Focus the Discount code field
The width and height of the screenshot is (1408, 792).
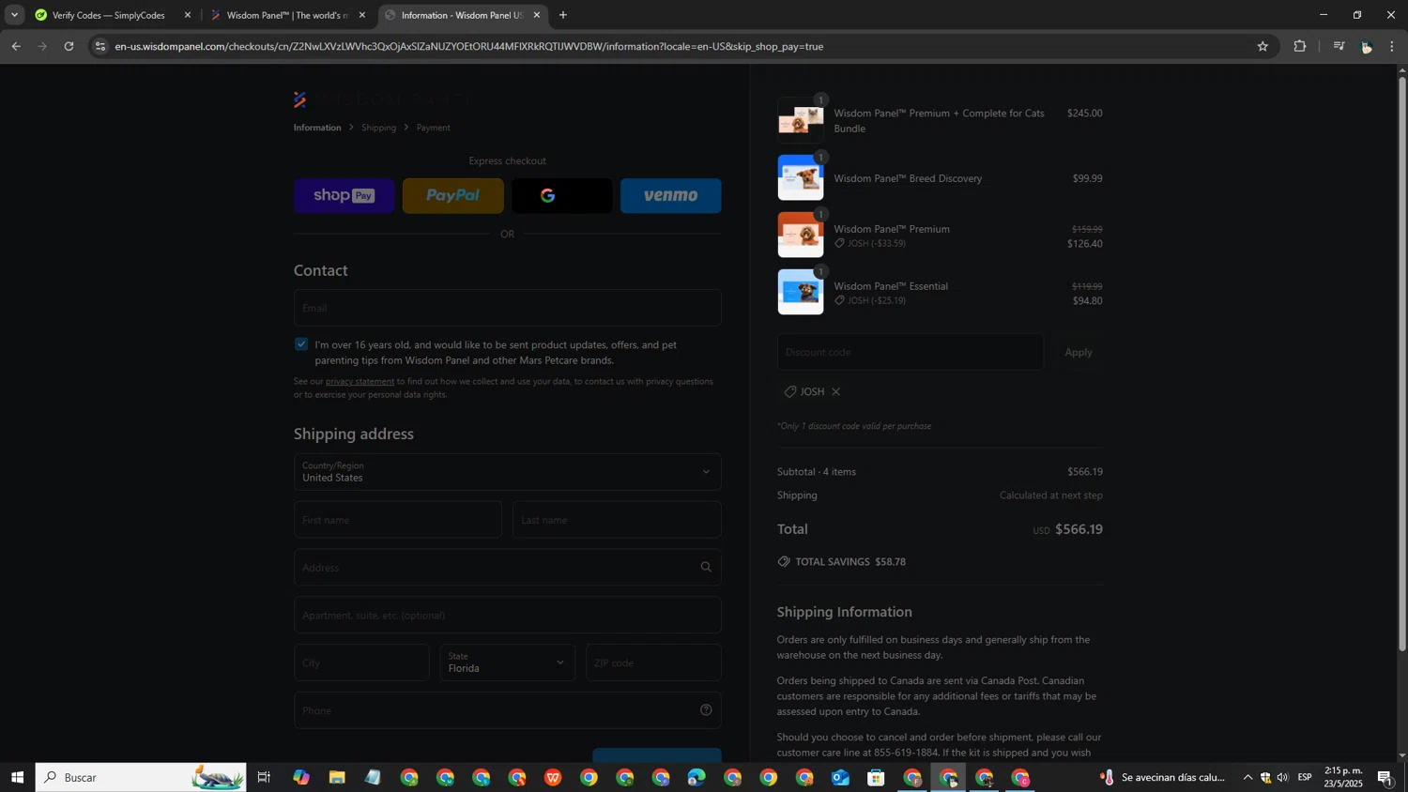click(911, 352)
